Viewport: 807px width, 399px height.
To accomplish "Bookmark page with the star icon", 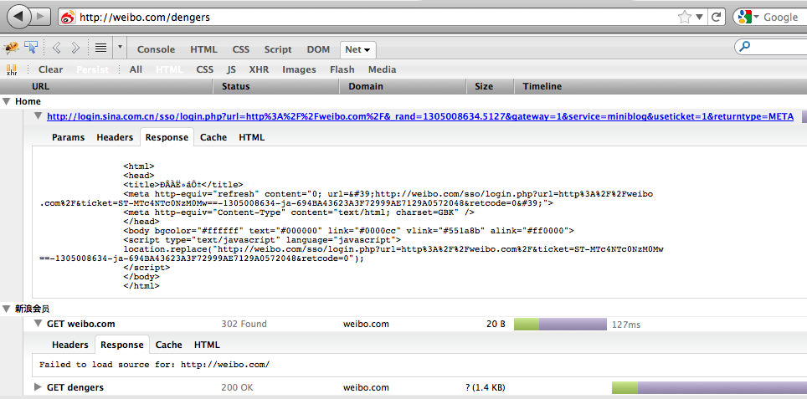I will [x=684, y=18].
